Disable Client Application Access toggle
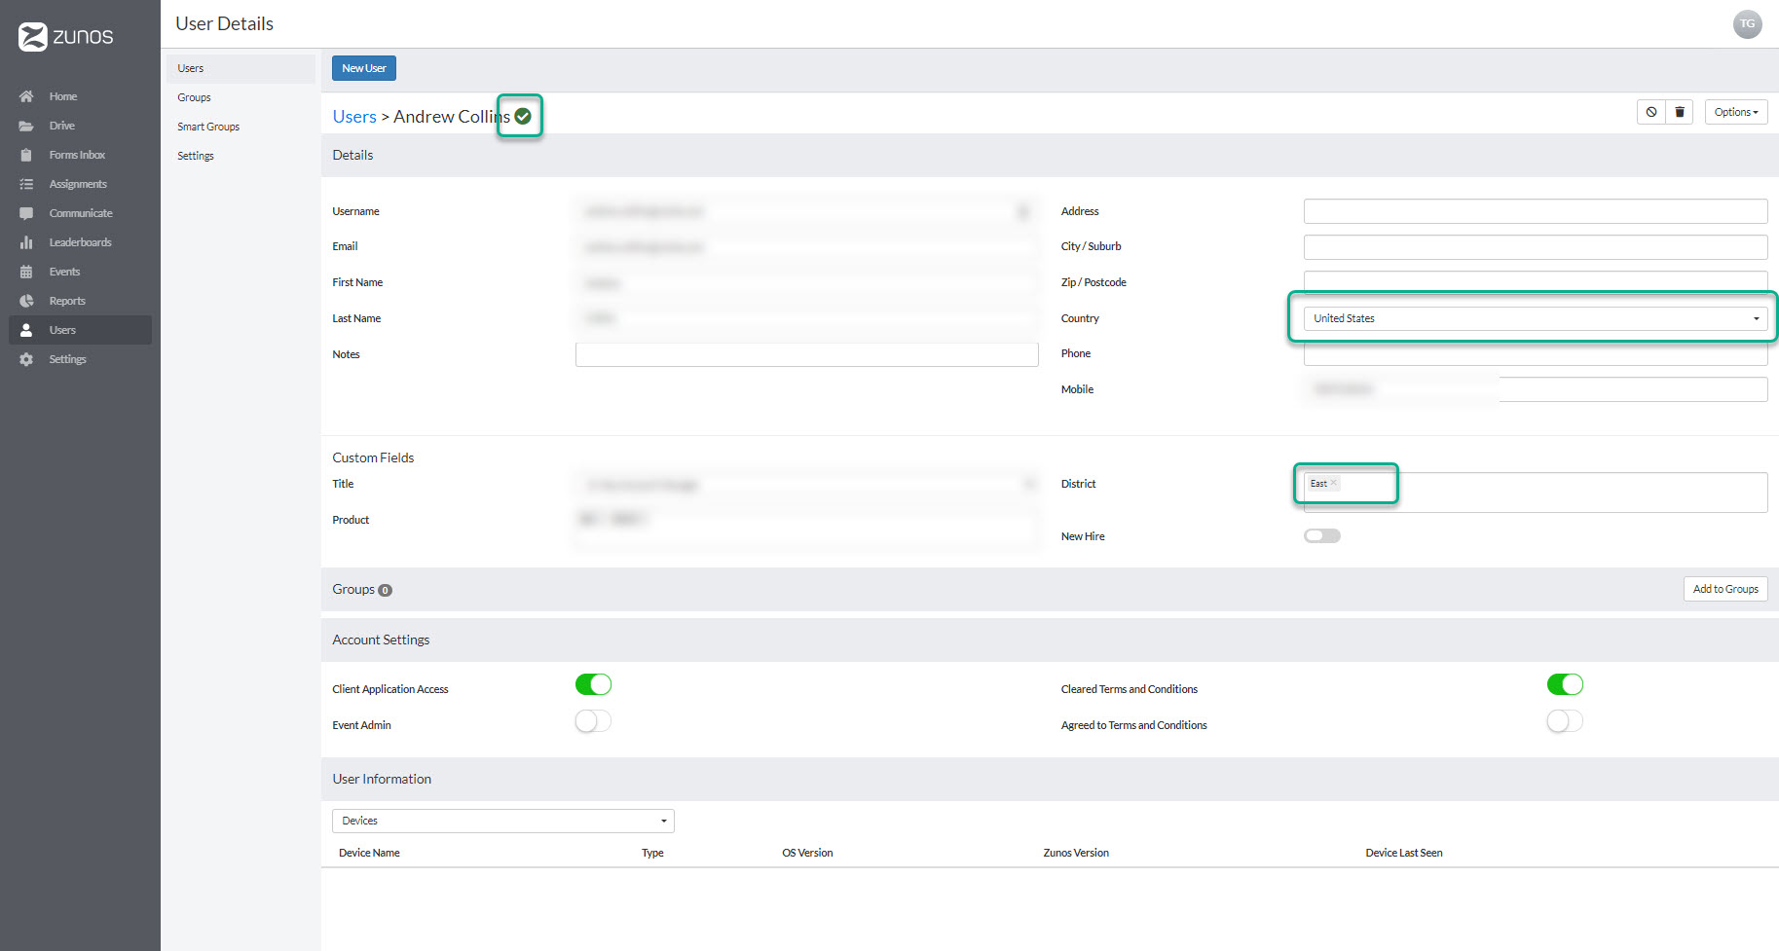 coord(593,684)
